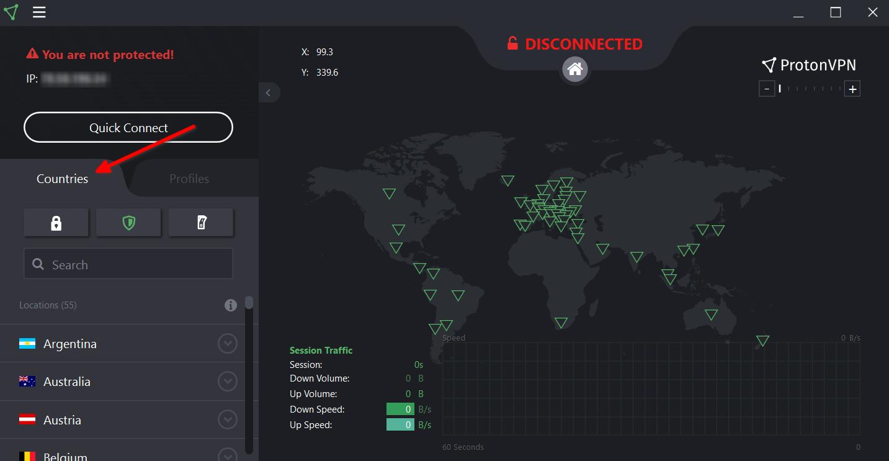Click the Session Traffic heading
889x461 pixels.
click(x=321, y=350)
